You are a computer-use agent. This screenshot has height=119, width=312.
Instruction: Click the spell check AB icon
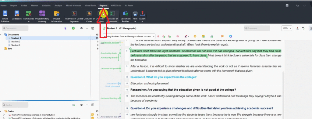tap(303, 28)
